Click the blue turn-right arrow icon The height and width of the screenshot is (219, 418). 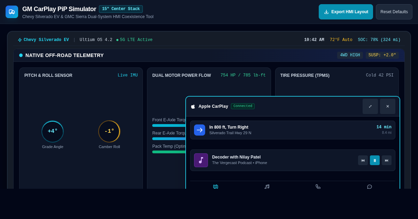(200, 130)
